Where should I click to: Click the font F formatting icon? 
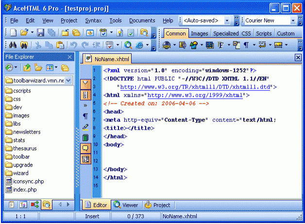pos(220,45)
